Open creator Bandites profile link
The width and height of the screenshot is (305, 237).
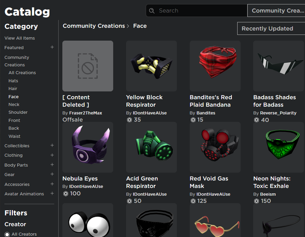[x=206, y=113]
